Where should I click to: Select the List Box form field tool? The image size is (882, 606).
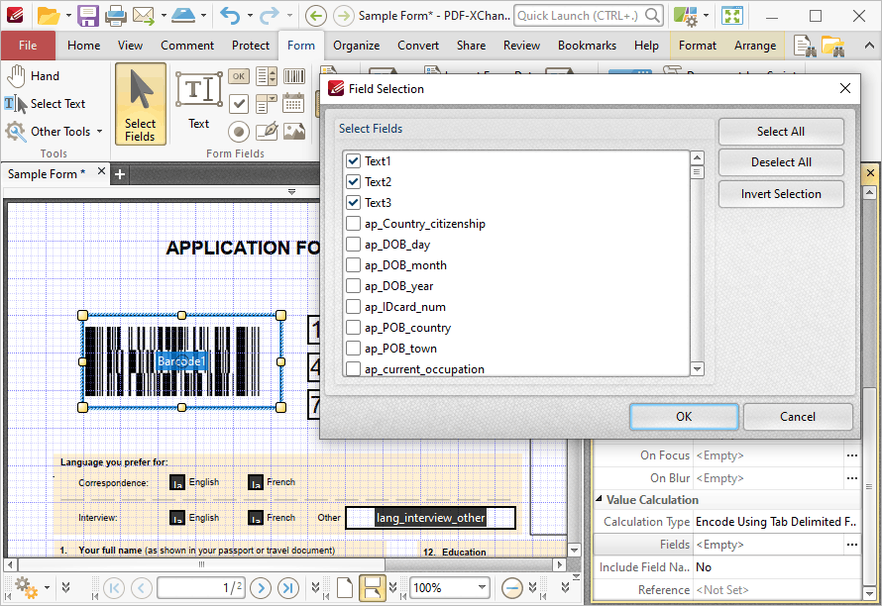click(x=266, y=76)
